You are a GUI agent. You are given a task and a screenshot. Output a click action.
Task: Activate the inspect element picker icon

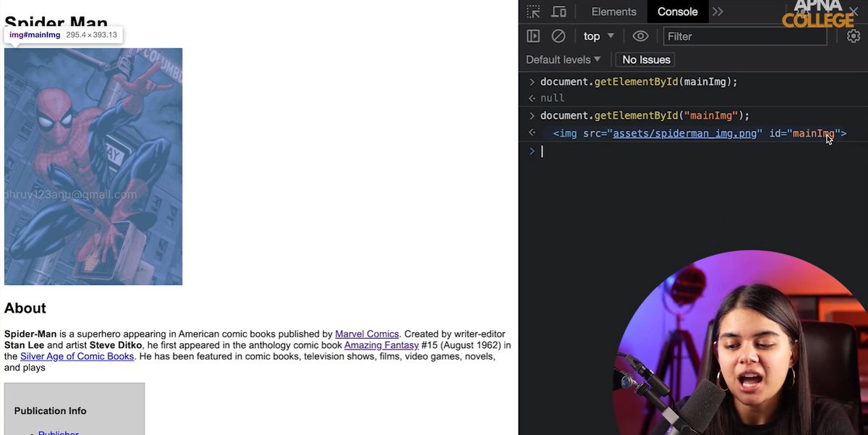(x=533, y=12)
